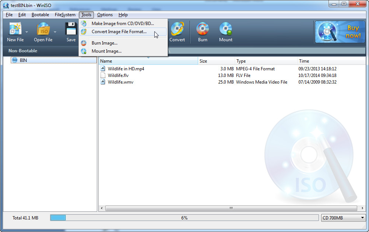Click the Mount toolbar icon
Viewport: 369px width, 232px height.
click(x=226, y=29)
